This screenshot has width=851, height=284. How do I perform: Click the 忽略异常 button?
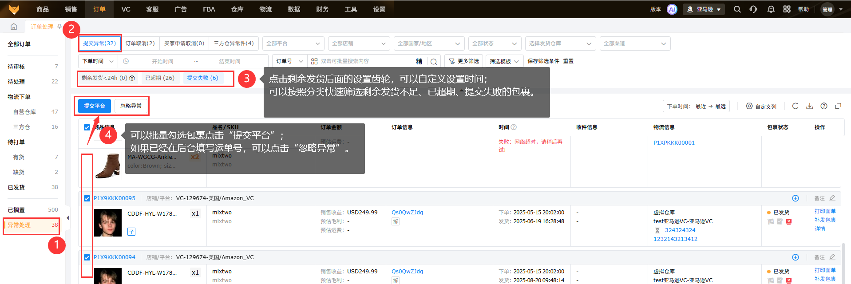pos(131,106)
